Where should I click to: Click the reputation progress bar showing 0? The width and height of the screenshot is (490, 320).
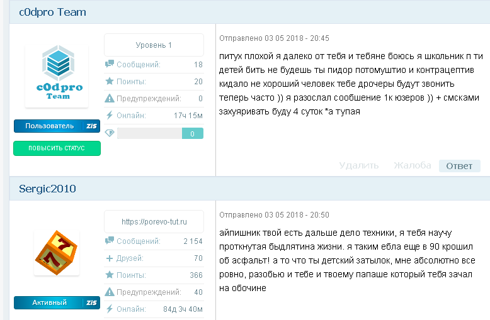[160, 133]
